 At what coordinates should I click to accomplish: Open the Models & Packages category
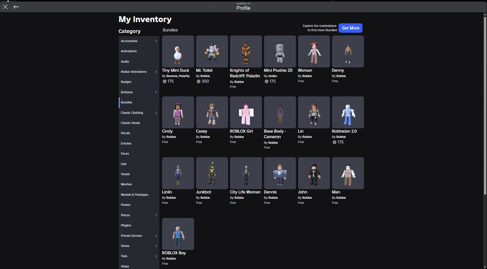click(139, 195)
